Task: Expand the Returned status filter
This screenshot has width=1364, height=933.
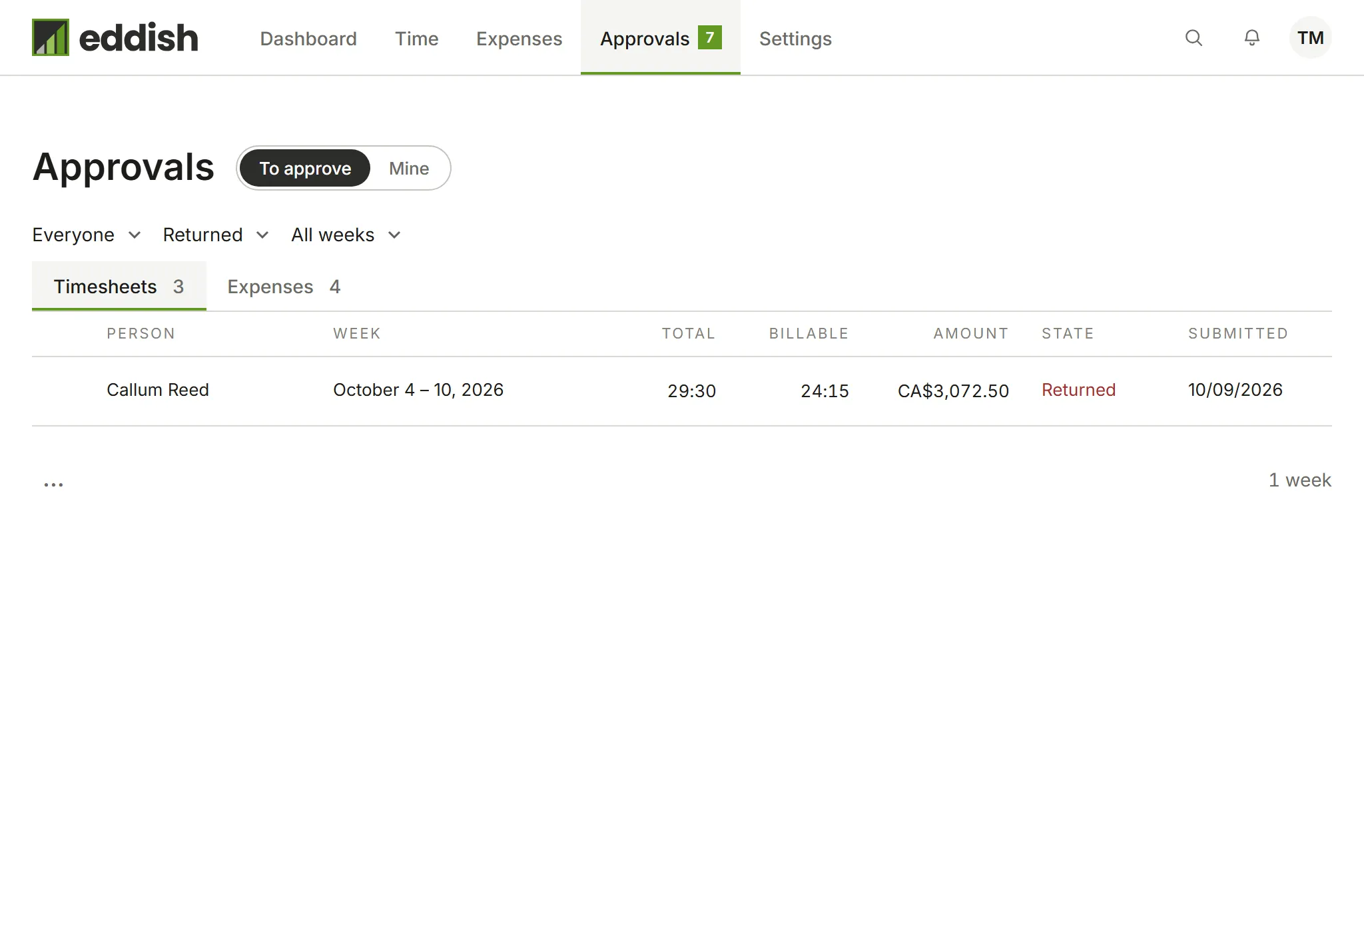Action: pos(216,235)
